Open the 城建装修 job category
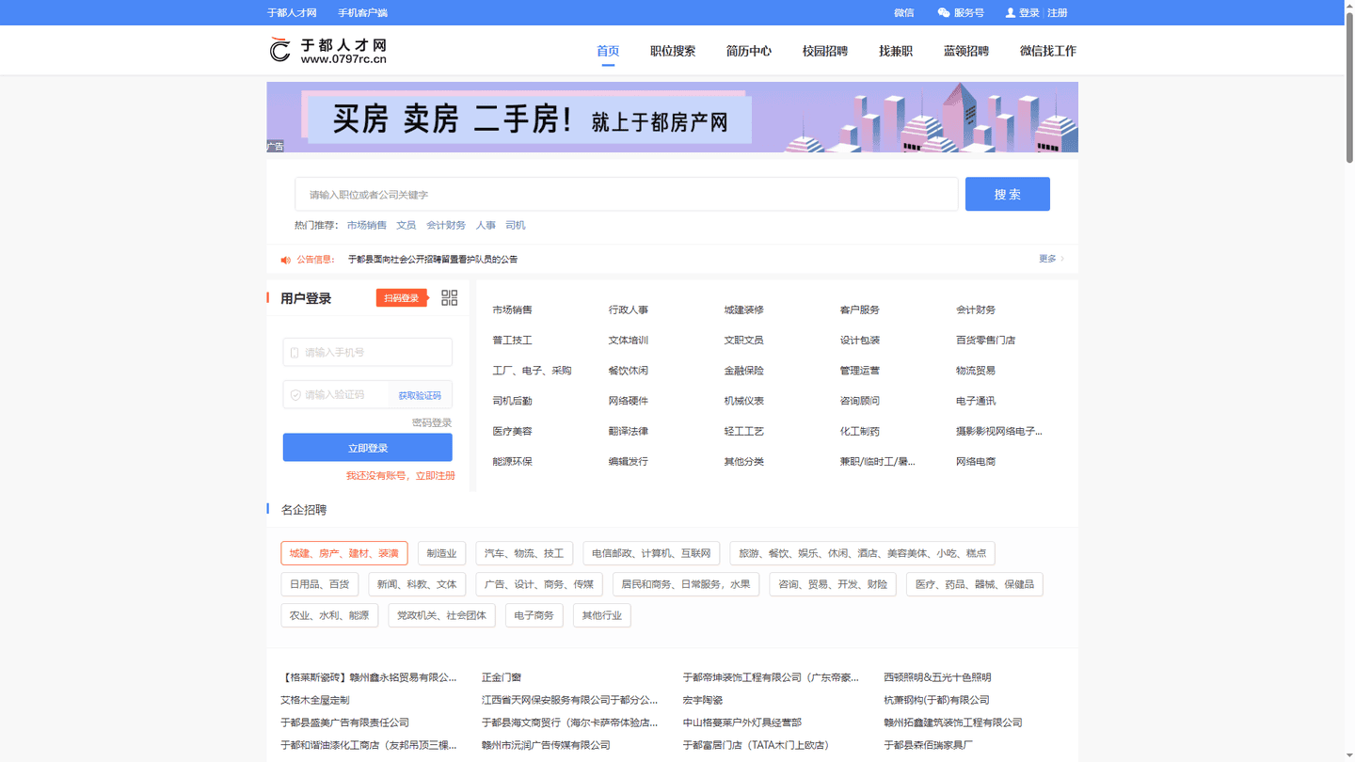This screenshot has width=1355, height=762. tap(744, 310)
